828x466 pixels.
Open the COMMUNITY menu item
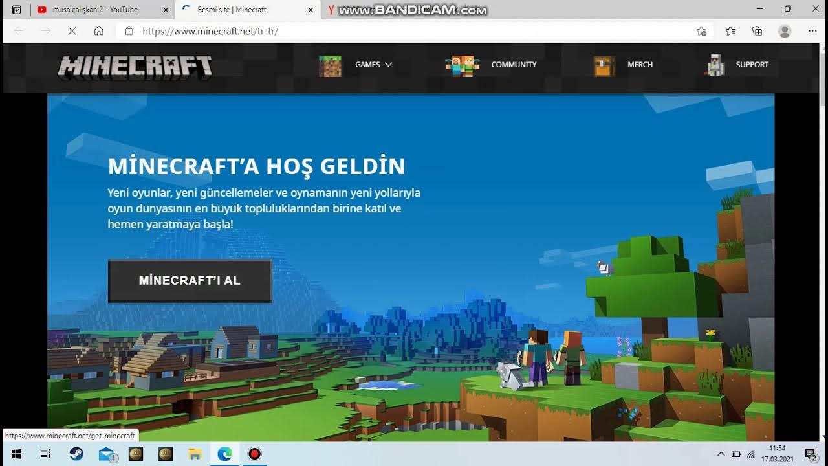(514, 65)
